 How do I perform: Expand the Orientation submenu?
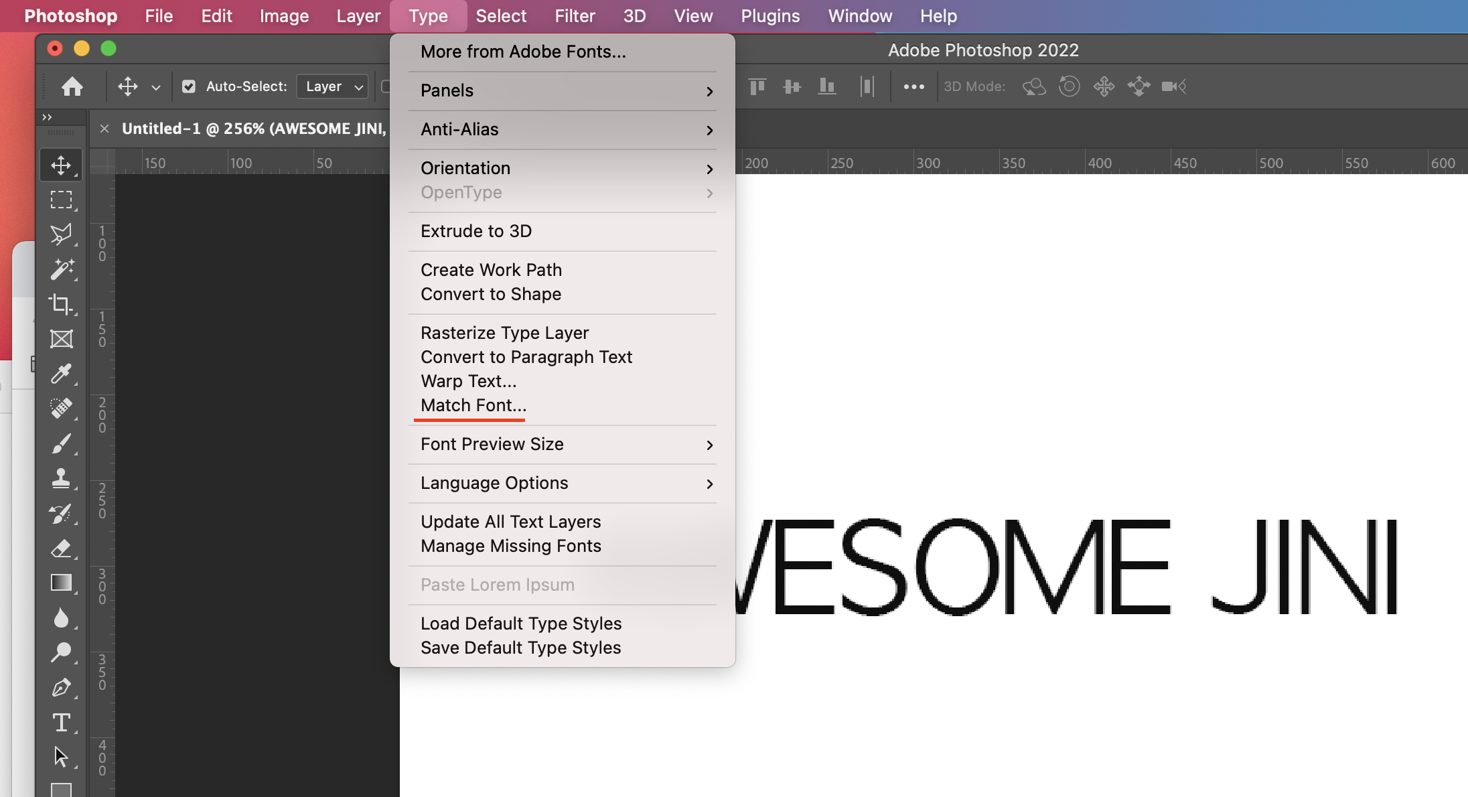[x=563, y=168]
